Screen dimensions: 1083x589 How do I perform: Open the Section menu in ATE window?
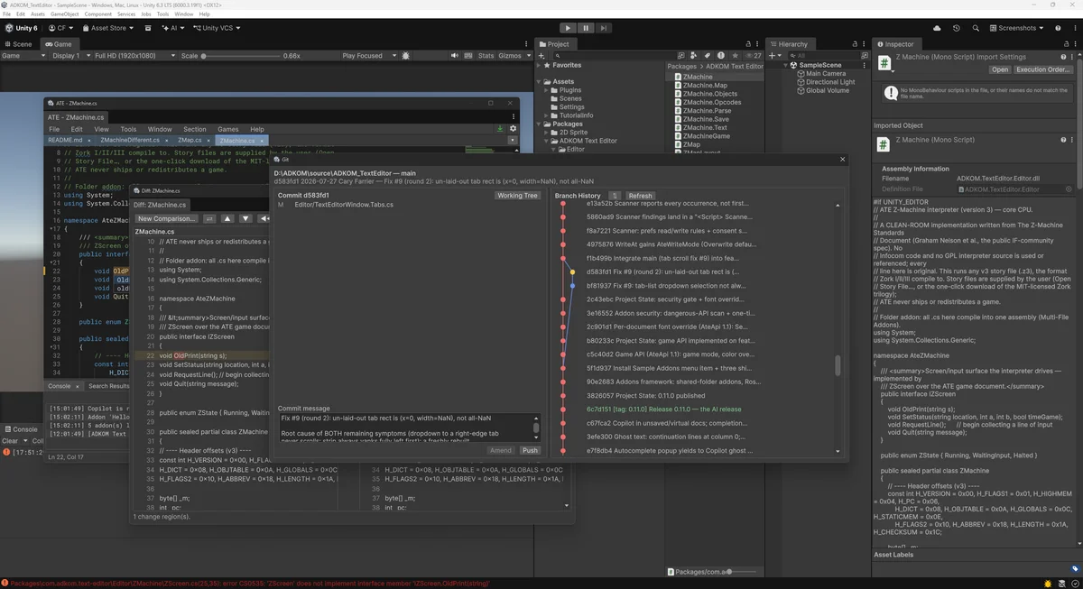coord(195,129)
